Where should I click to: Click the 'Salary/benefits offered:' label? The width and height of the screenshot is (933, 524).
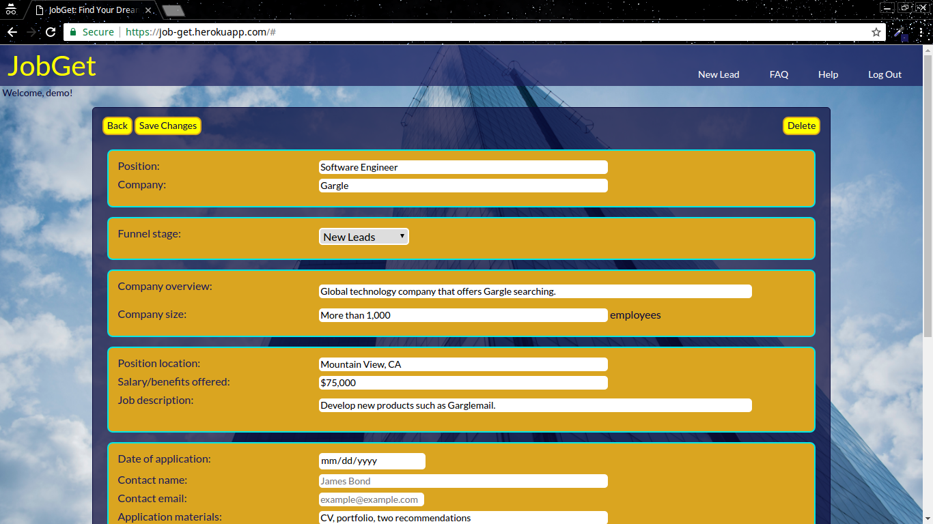pos(173,382)
